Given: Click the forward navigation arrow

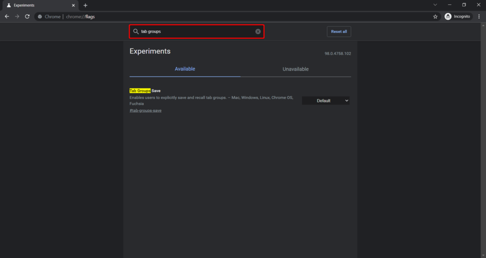Looking at the screenshot, I should [x=17, y=16].
